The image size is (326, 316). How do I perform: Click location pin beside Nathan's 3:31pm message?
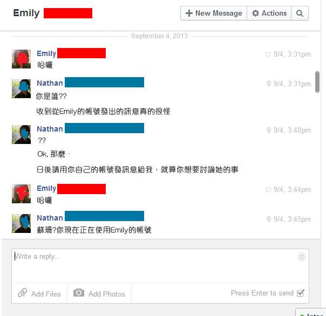point(269,84)
